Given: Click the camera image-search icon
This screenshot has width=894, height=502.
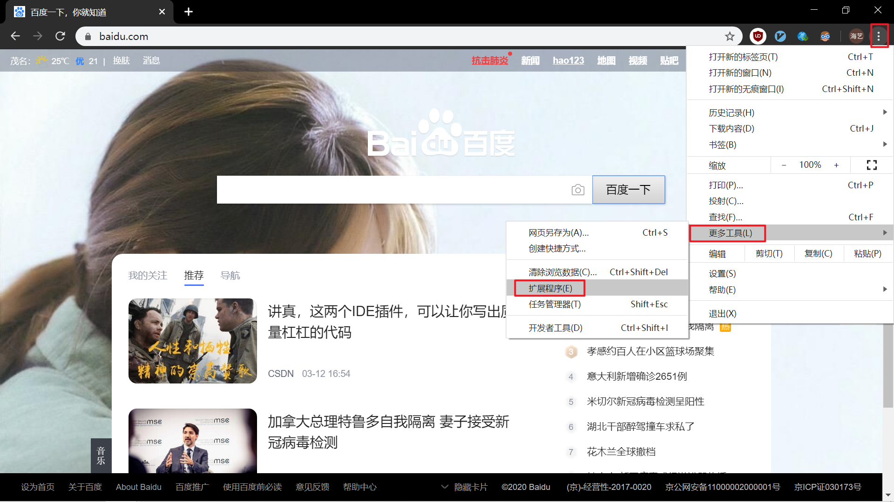Looking at the screenshot, I should pos(578,190).
